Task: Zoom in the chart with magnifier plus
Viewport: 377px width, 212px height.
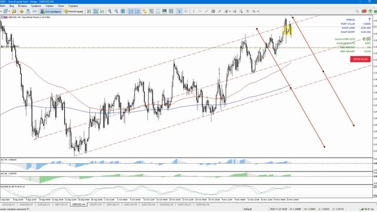Action: tap(110, 11)
